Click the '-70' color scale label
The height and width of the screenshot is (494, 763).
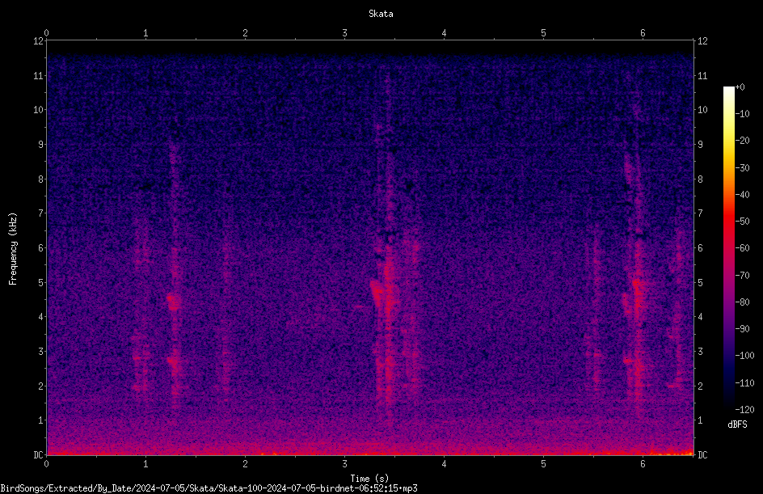[742, 276]
